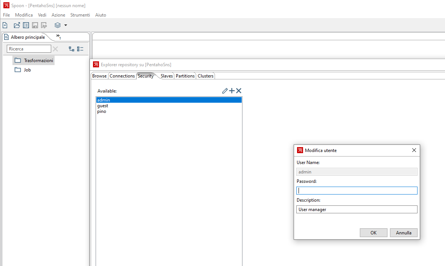The image size is (445, 266).
Task: Switch to the Clusters tab
Action: 205,76
